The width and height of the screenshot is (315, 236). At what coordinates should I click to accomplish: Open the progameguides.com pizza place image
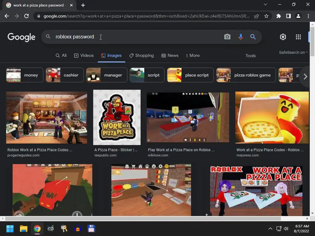pos(47,118)
